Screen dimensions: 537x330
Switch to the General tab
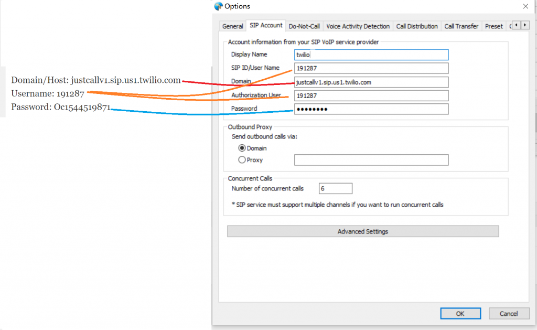coord(232,26)
